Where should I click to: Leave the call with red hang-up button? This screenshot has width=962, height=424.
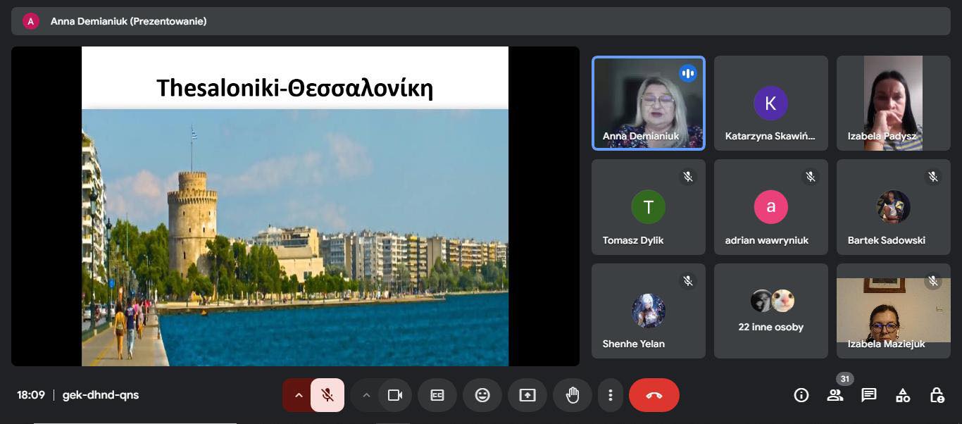[654, 395]
